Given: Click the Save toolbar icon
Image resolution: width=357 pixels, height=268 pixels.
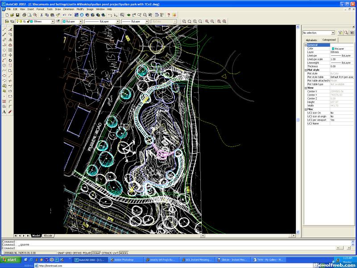Looking at the screenshot, I should [x=18, y=15].
